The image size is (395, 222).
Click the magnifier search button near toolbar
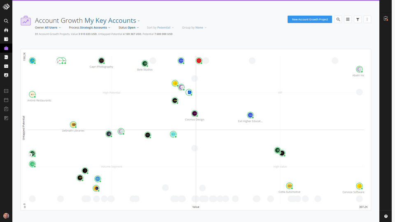[x=338, y=19]
